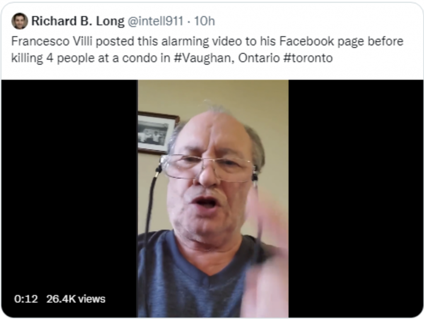The width and height of the screenshot is (424, 319).
Task: Play the embedded video of the speaking man
Action: pos(213,198)
